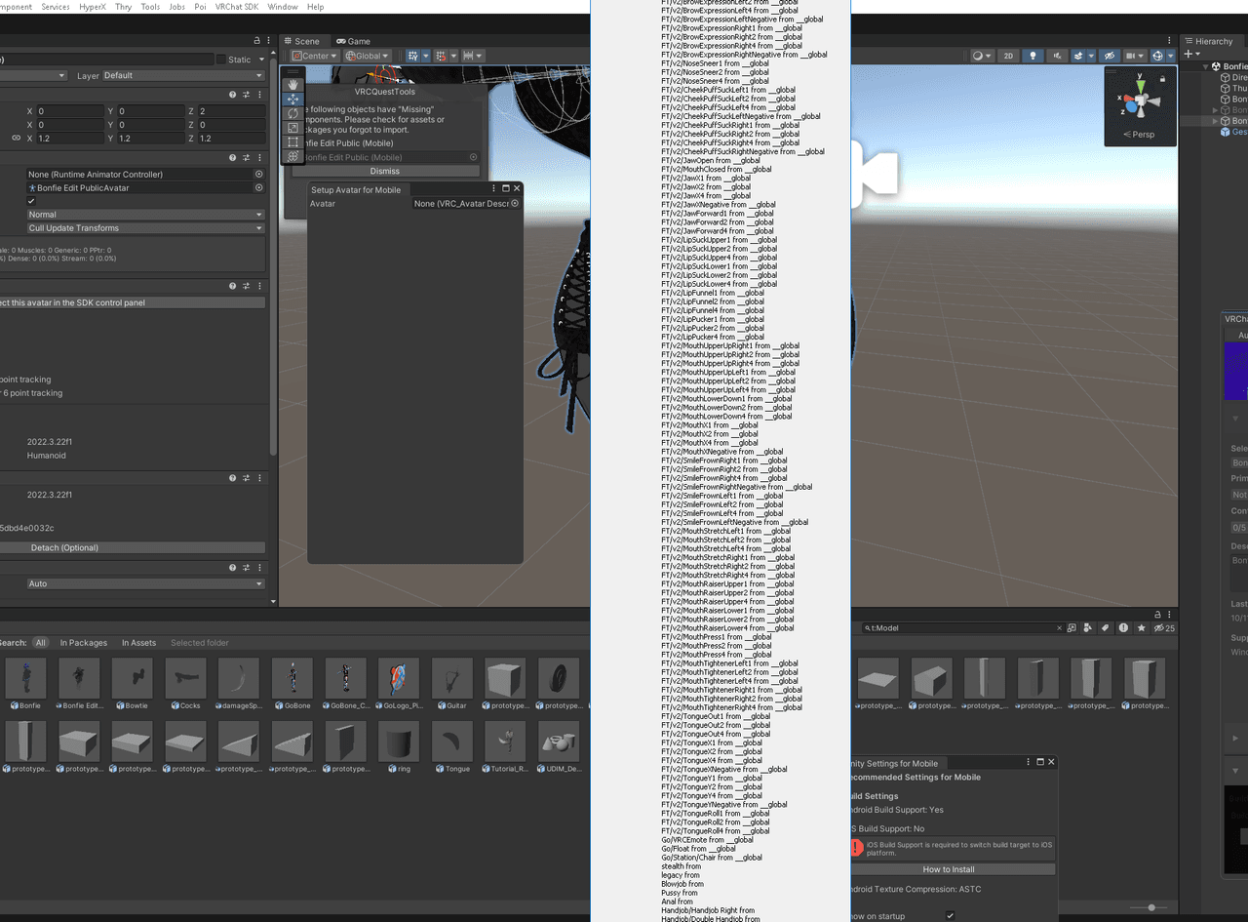
Task: Toggle scene visibility hidden-objects eye icon
Action: point(1109,56)
